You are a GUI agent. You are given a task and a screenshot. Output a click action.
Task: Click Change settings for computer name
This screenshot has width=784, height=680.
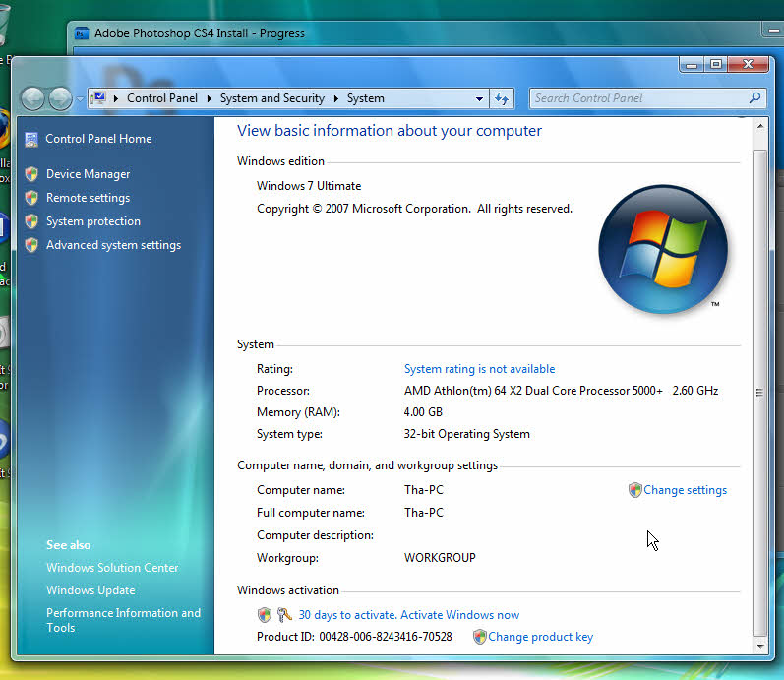click(x=685, y=490)
